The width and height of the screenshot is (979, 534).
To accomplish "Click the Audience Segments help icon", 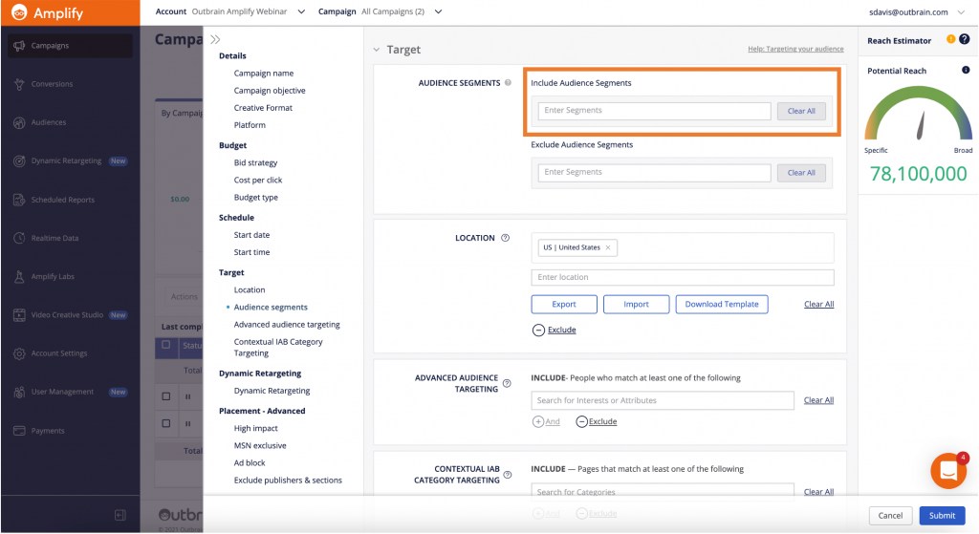I will (508, 83).
